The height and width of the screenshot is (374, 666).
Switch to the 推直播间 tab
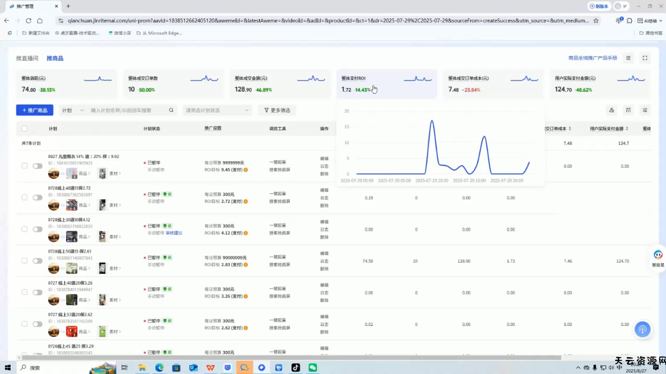click(x=27, y=58)
